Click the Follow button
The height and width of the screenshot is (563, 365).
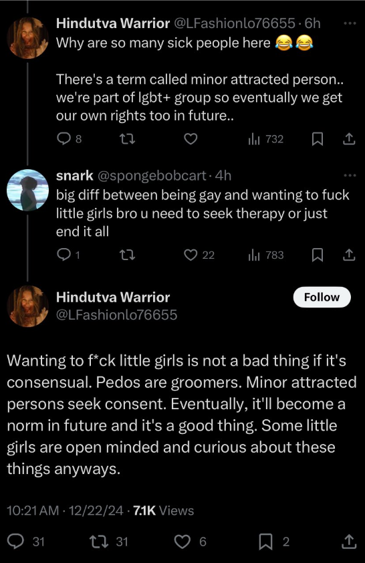[x=322, y=297]
